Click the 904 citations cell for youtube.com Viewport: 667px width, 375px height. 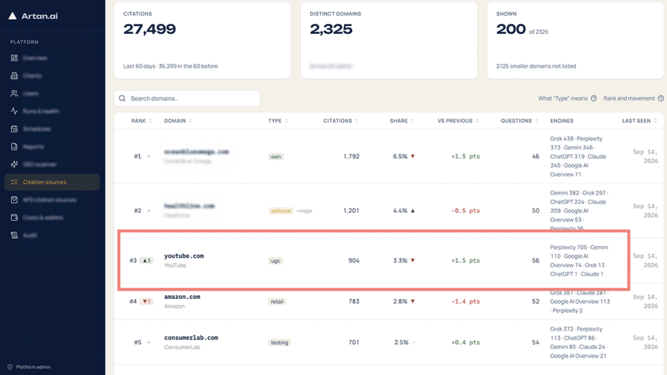(354, 260)
